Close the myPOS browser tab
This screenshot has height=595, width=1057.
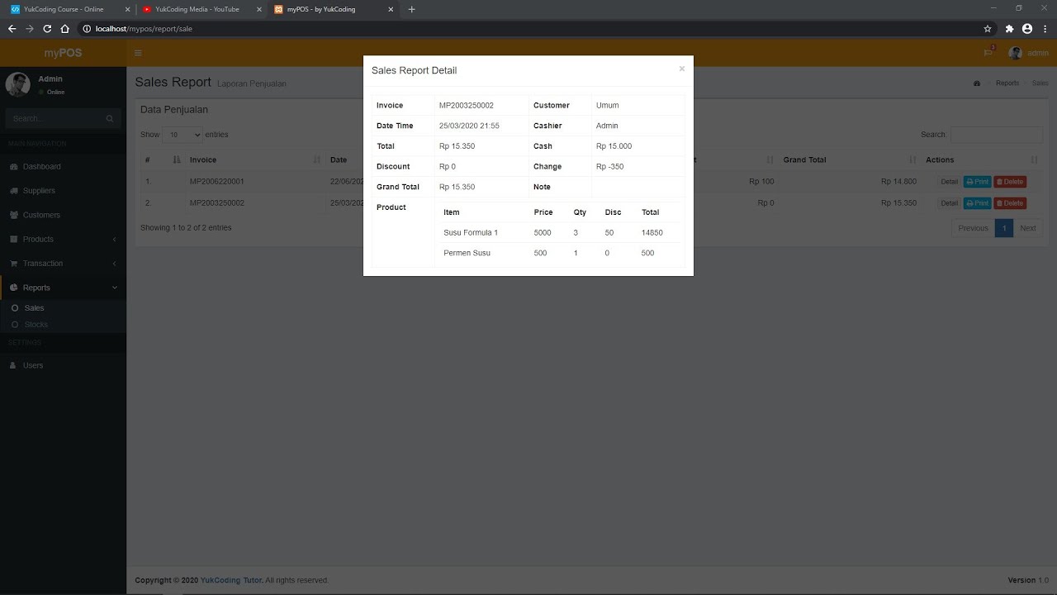[x=391, y=9]
